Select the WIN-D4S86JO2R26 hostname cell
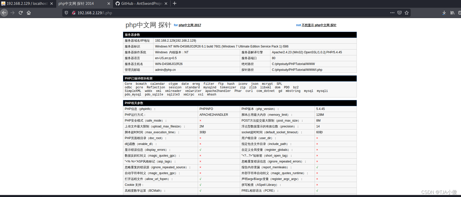This screenshot has width=461, height=197. click(x=169, y=64)
